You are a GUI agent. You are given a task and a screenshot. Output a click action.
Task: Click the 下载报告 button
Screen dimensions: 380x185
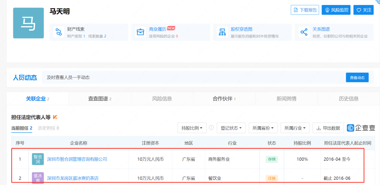[305, 10]
